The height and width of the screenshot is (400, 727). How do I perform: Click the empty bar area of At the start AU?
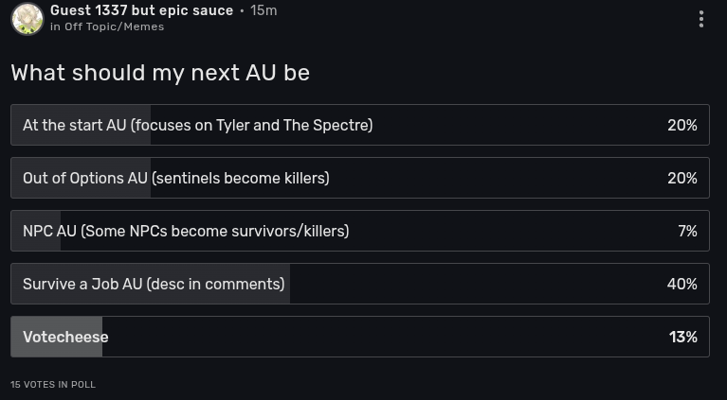[x=512, y=125]
